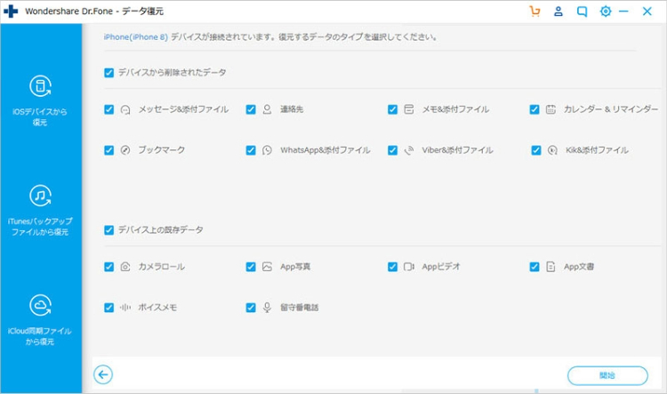Image resolution: width=667 pixels, height=394 pixels.
Task: Toggle カレンダー & リマインダー checkbox
Action: tap(534, 109)
